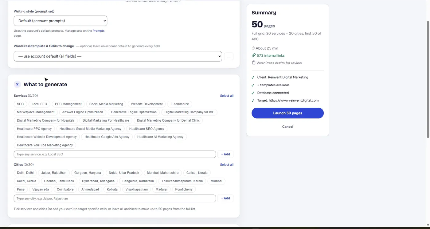The image size is (430, 229).
Task: Open the WordPress template dropdown
Action: point(118,56)
